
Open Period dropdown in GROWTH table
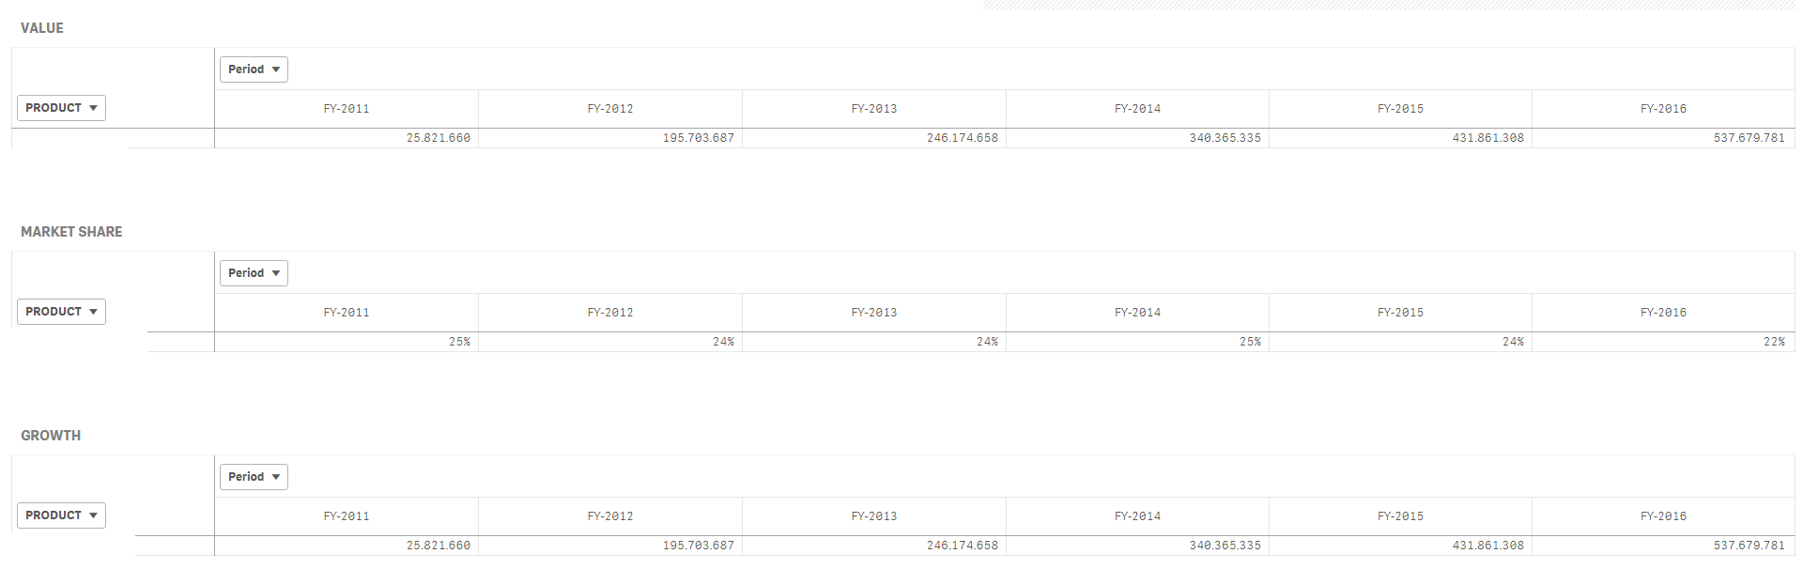click(x=254, y=477)
